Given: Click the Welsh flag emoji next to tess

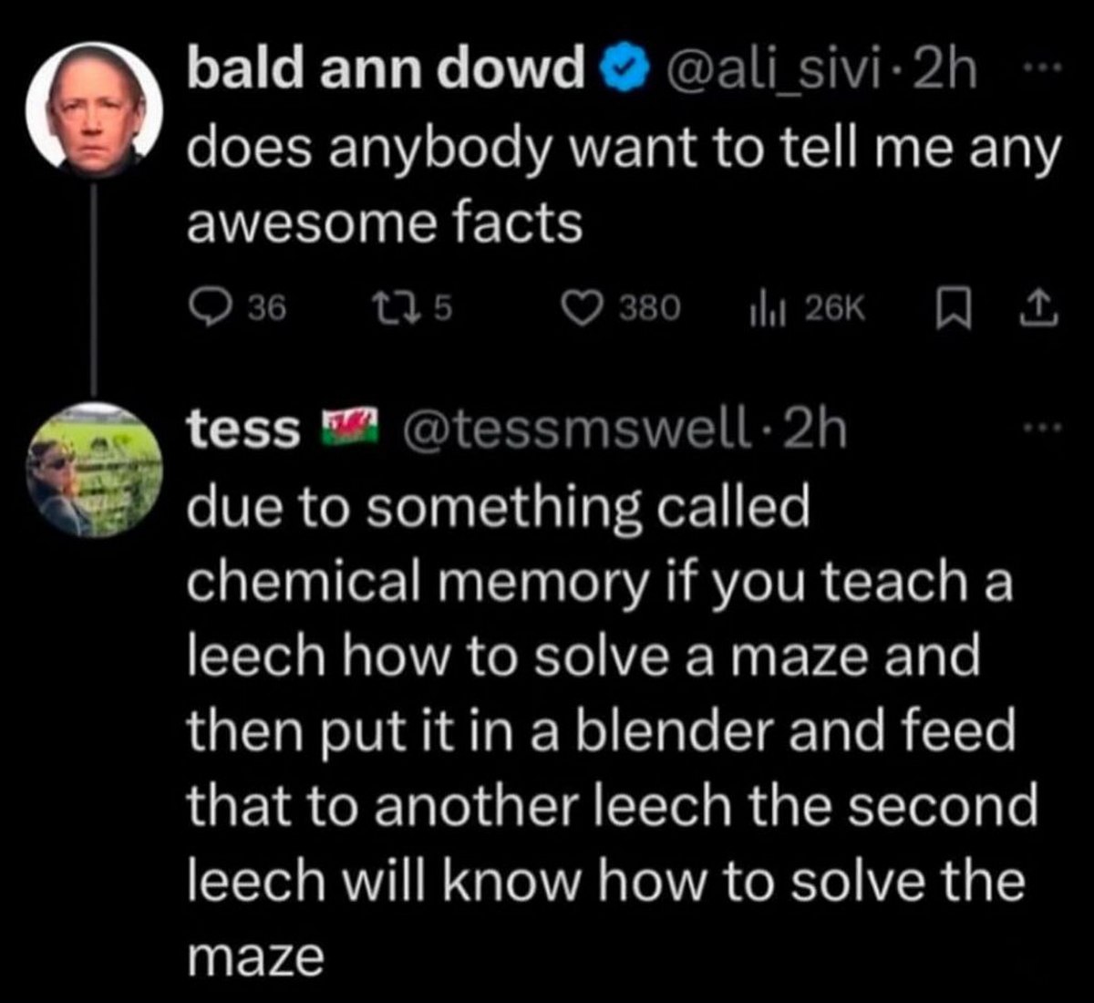Looking at the screenshot, I should tap(351, 428).
